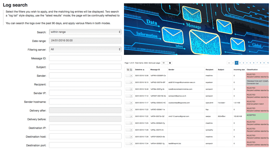Sort table by the Sender column header
The width and height of the screenshot is (271, 150).
[x=171, y=69]
